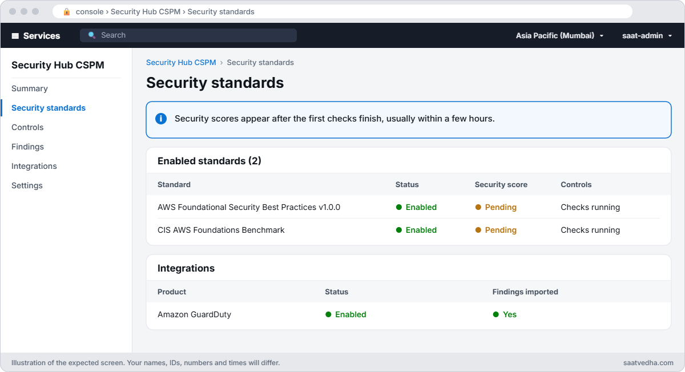This screenshot has height=372, width=685.
Task: Click Checks running for AWS Foundational standard
Action: tap(590, 207)
